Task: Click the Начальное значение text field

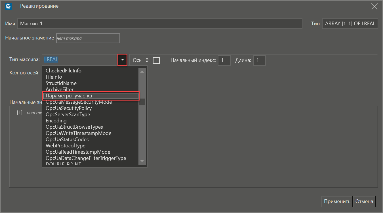Action: click(88, 38)
